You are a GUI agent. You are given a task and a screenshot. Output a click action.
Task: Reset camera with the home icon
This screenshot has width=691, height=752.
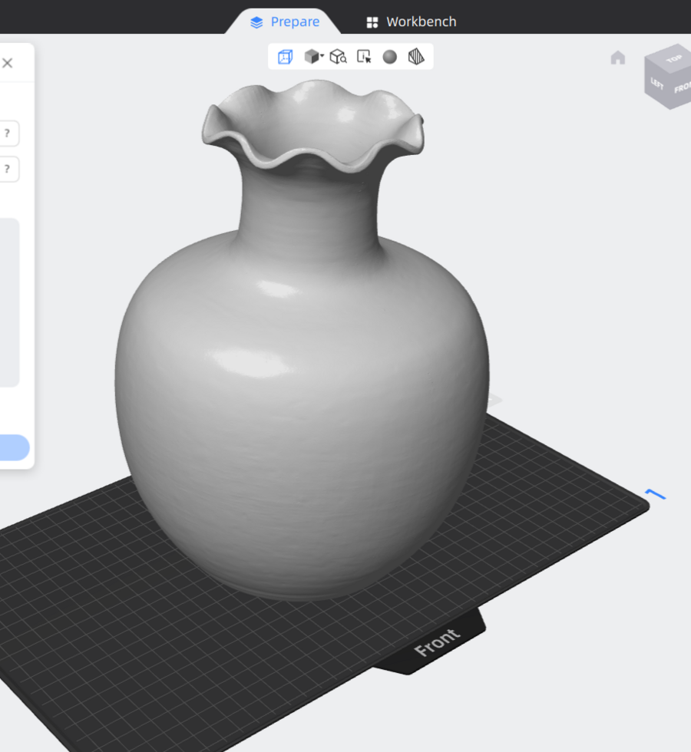[618, 58]
